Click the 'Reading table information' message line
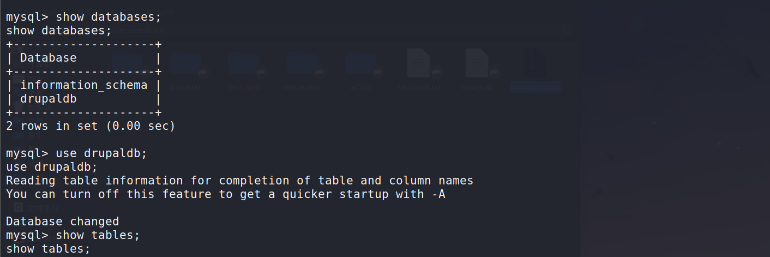This screenshot has width=770, height=257. [240, 181]
